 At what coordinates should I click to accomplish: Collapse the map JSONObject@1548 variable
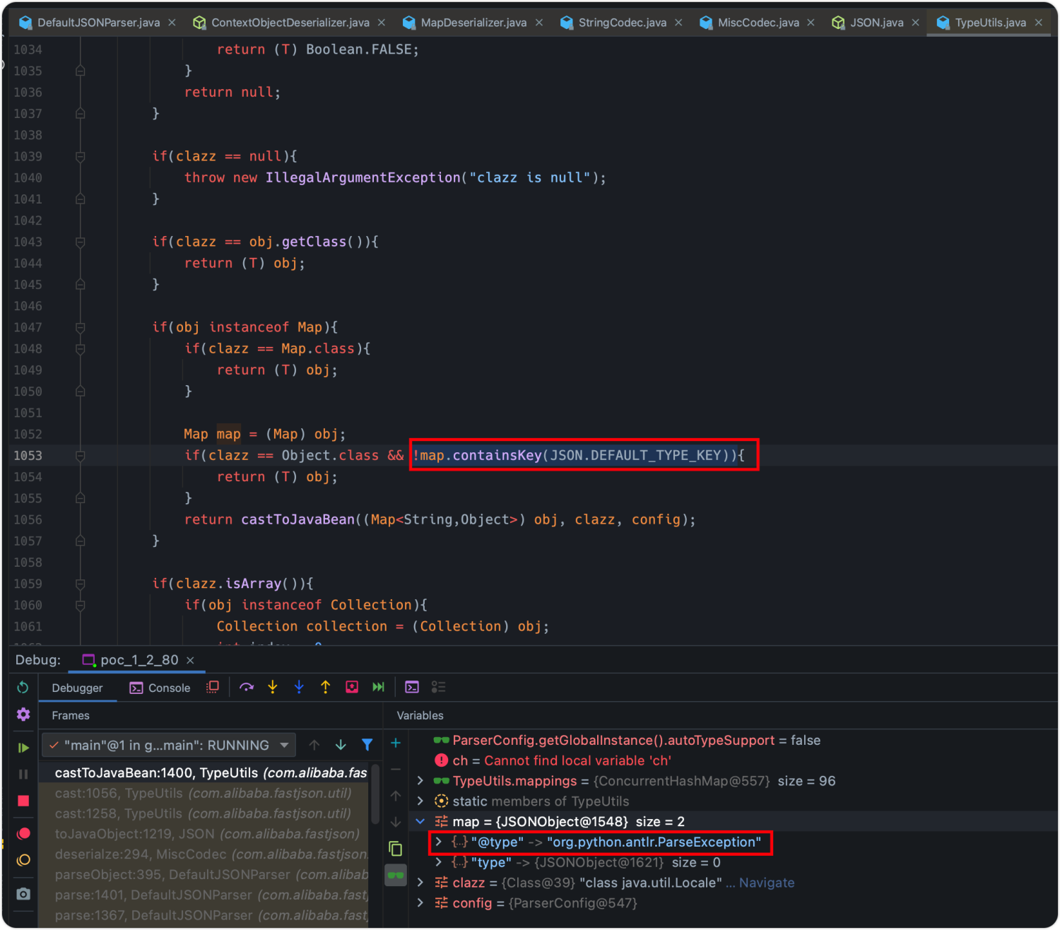pyautogui.click(x=420, y=822)
